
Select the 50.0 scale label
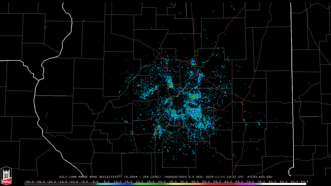coord(206,182)
